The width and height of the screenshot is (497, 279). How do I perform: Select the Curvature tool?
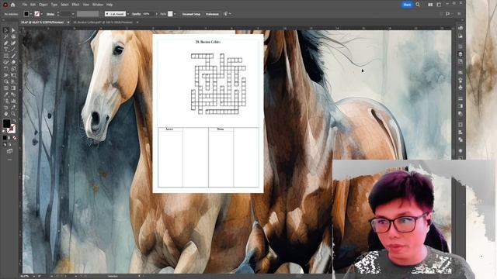13,43
